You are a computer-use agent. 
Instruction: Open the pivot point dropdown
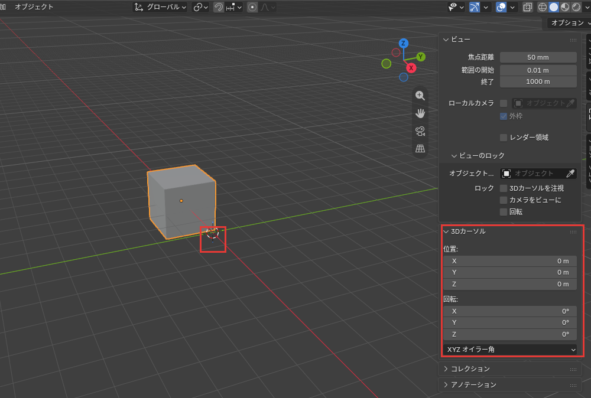(x=200, y=7)
